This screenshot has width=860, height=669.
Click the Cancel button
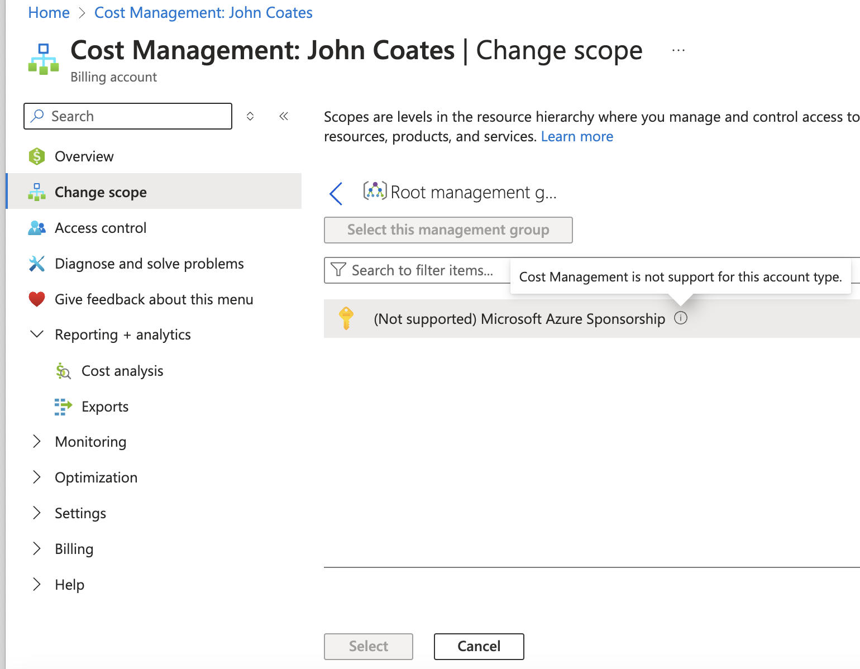479,647
